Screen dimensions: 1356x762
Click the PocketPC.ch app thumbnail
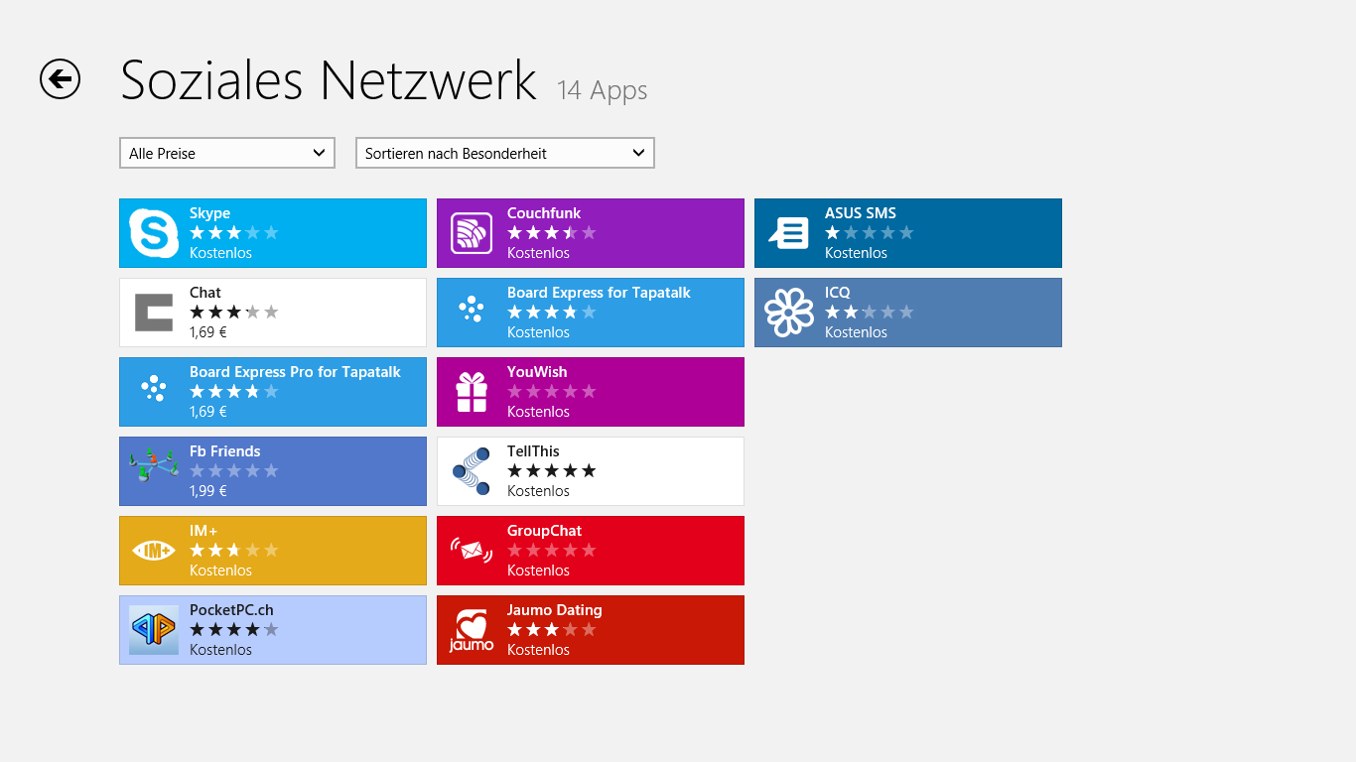[x=154, y=630]
